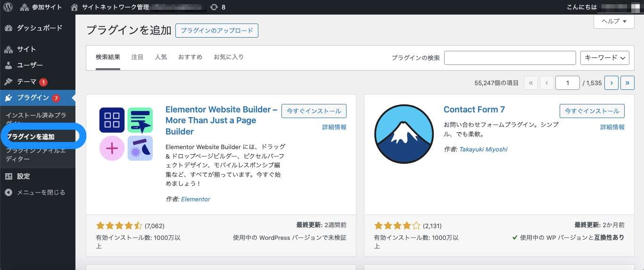
Task: Click the Takayuki Miyoshi author link
Action: coord(484,150)
